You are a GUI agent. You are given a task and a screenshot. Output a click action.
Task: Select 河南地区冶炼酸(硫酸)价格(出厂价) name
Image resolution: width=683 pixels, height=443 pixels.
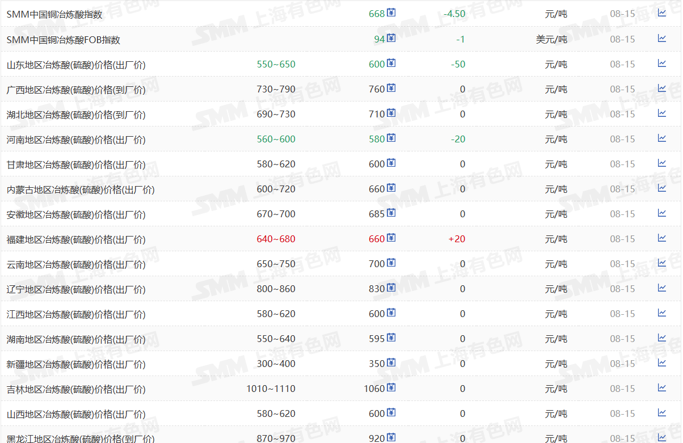76,140
